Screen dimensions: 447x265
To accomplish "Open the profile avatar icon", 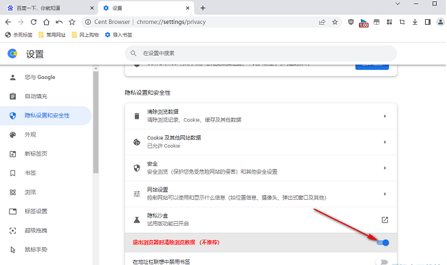I will click(x=440, y=22).
